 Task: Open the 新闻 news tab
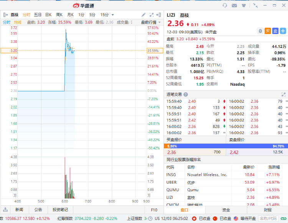[19, 210]
